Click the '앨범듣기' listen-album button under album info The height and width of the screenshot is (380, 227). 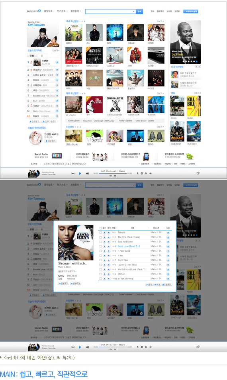(x=64, y=283)
